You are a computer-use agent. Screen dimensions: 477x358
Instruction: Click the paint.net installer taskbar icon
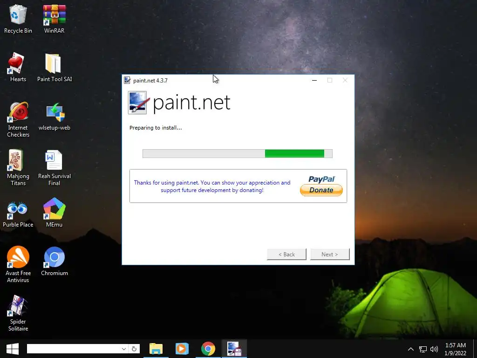point(234,349)
